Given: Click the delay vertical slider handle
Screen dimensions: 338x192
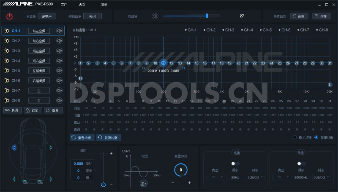Looking at the screenshot, I should pos(103,185).
